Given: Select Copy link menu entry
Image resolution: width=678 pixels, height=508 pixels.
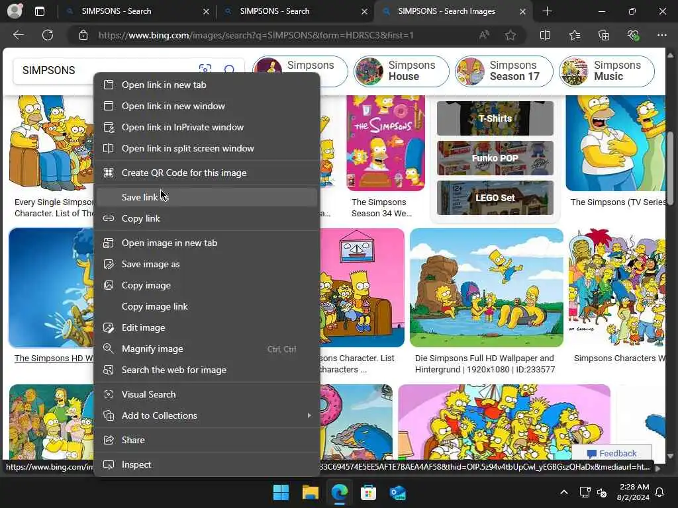Looking at the screenshot, I should [x=207, y=218].
